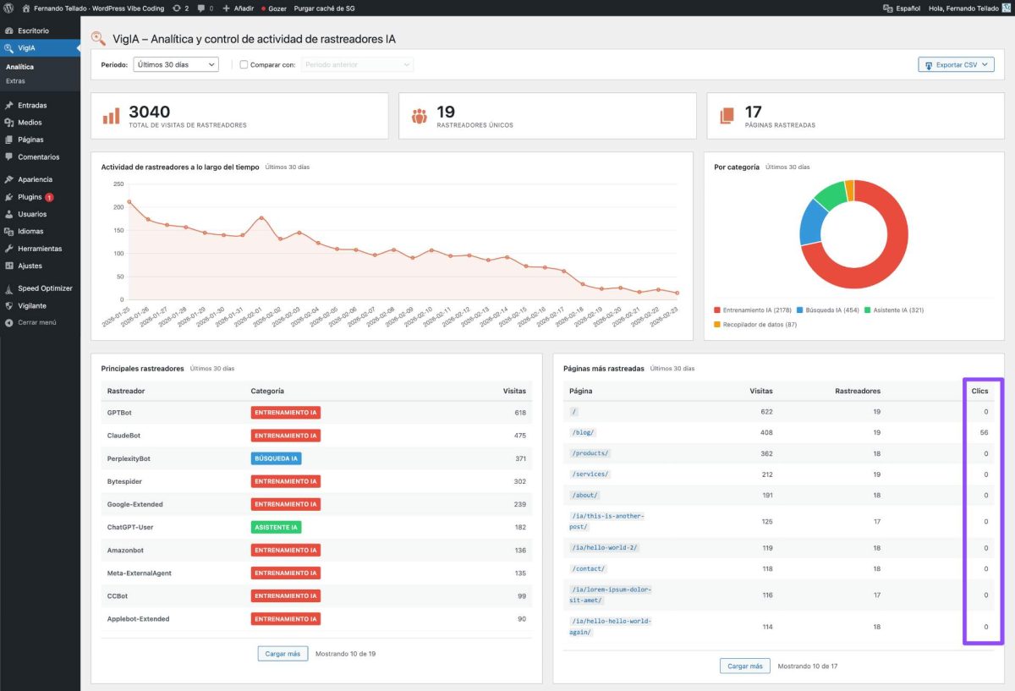Open the Periodo anterior comparison dropdown
The width and height of the screenshot is (1015, 691).
coord(357,64)
